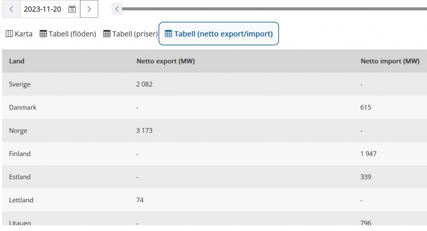Click the table icon beside Tabell (netto export/import)
The height and width of the screenshot is (231, 427).
click(x=168, y=34)
